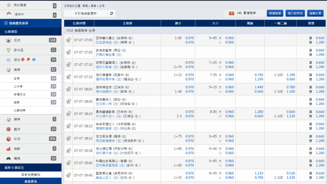Open the 籃球 basketball category icon

(x=8, y=129)
